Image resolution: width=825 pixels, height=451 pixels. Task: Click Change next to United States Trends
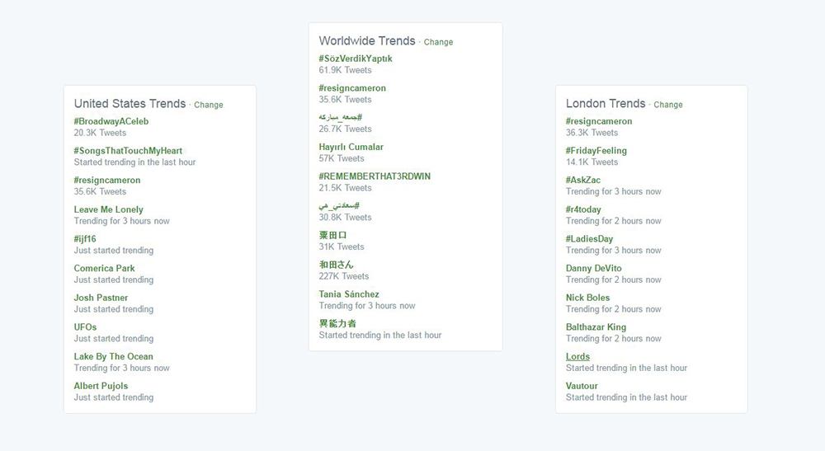coord(209,106)
